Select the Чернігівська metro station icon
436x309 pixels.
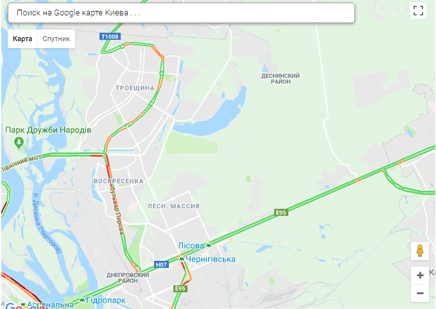pyautogui.click(x=182, y=259)
